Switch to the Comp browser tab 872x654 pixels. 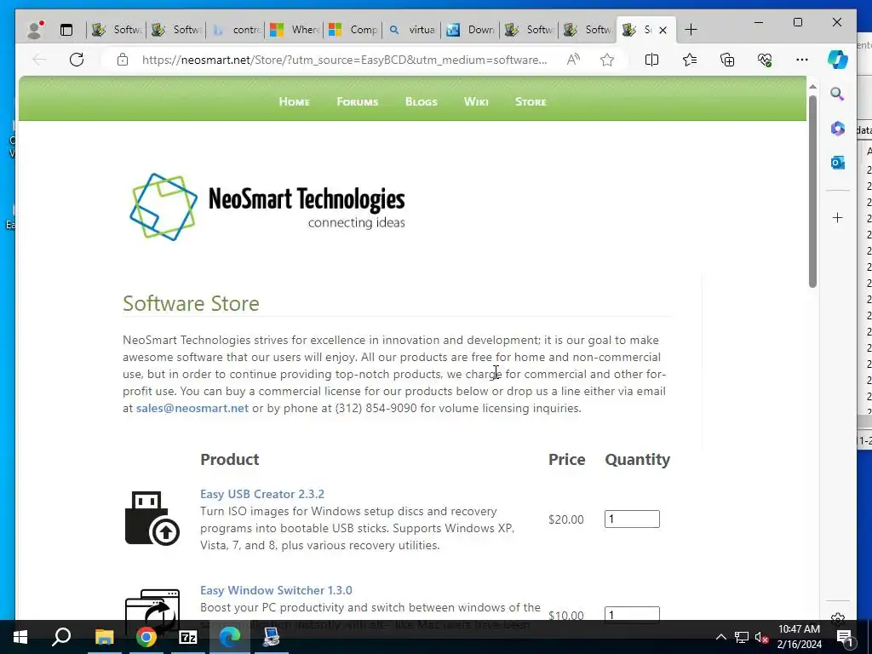coord(353,30)
